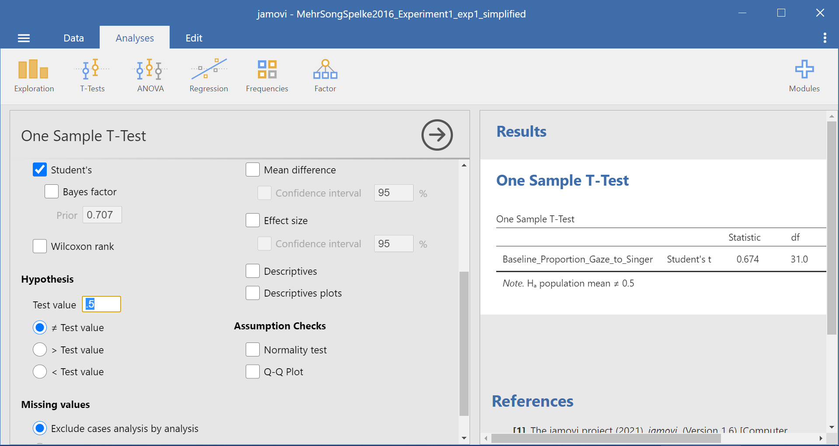Image resolution: width=839 pixels, height=446 pixels.
Task: Open the ANOVA analysis menu
Action: 150,76
